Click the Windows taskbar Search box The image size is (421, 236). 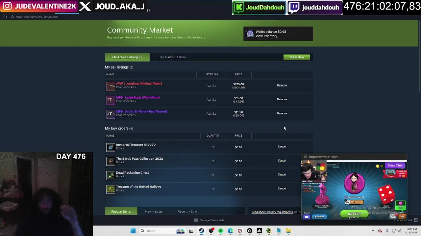coord(162,231)
